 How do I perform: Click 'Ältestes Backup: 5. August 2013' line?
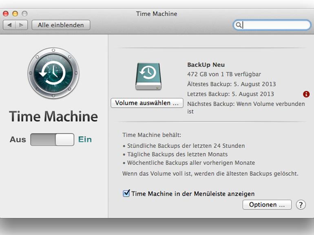coord(232,84)
